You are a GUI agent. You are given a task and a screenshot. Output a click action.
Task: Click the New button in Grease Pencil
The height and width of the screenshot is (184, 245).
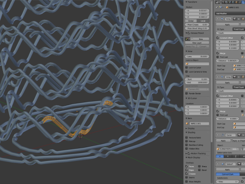[x=201, y=39]
